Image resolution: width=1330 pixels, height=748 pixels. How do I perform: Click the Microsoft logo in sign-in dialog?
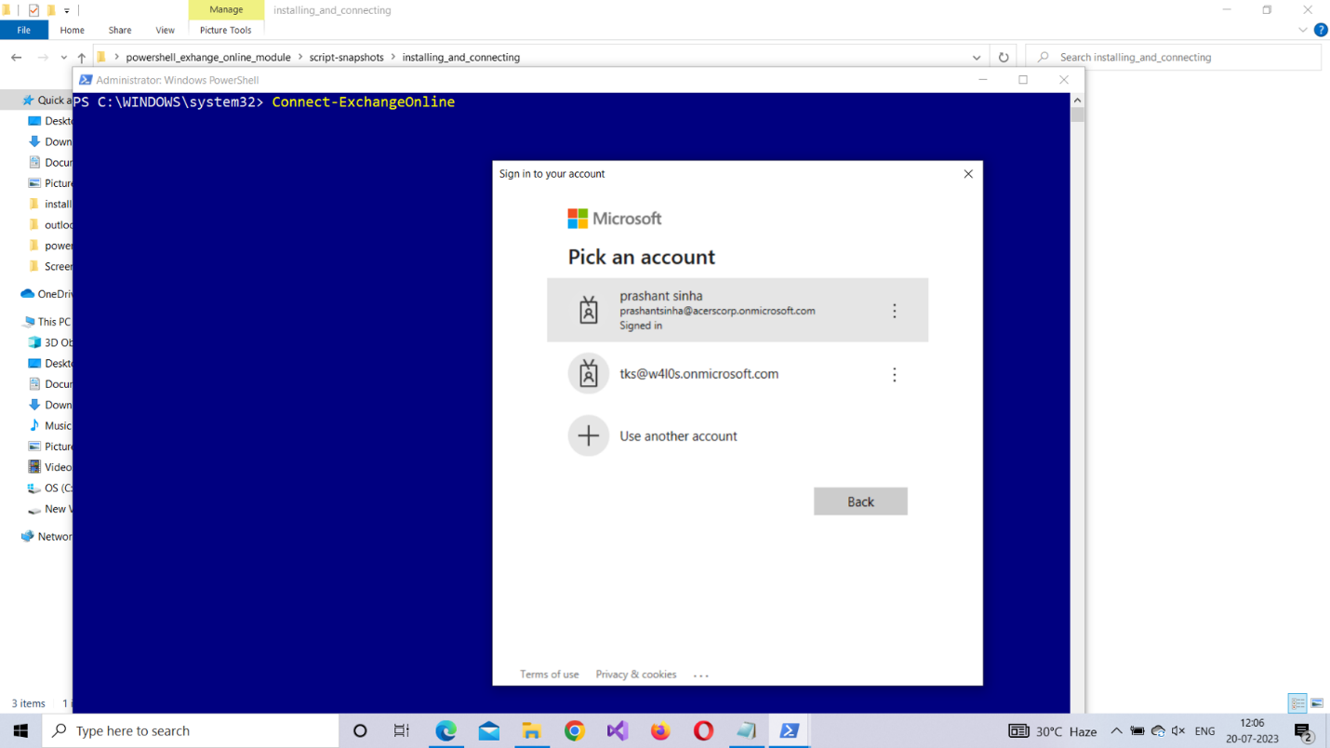tap(615, 219)
